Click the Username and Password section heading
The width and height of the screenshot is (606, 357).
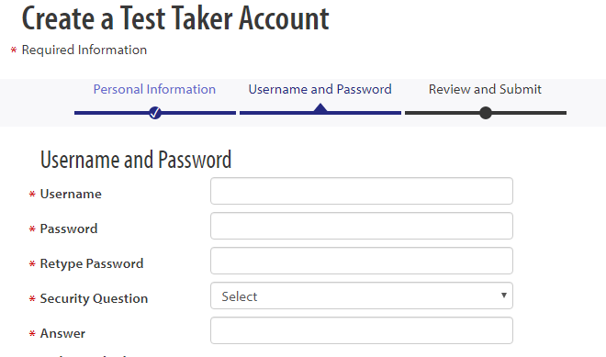(136, 160)
